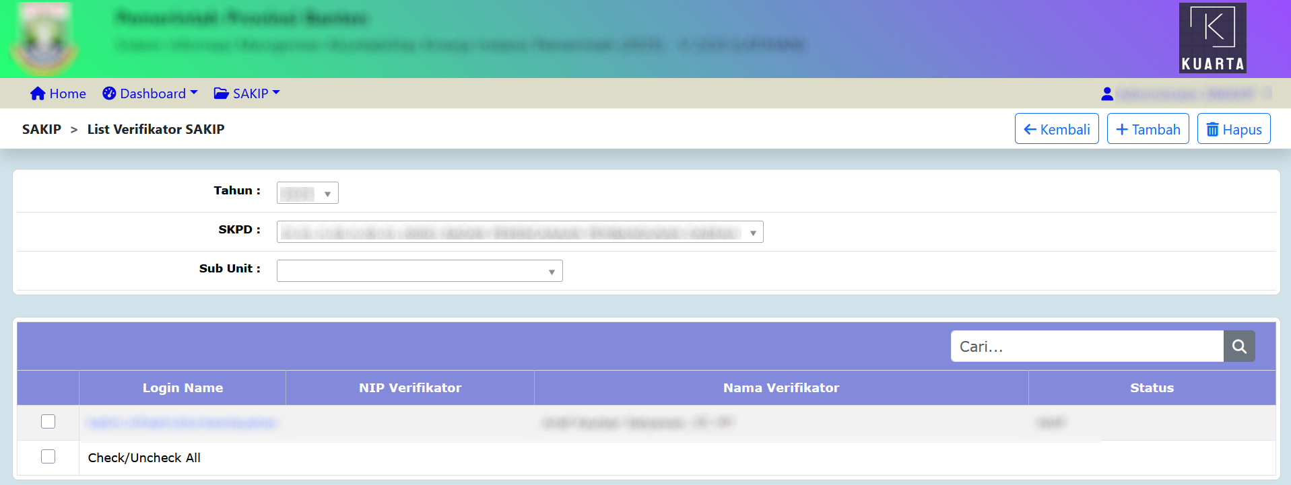Toggle the Check/Uncheck All checkbox
The image size is (1291, 485).
pyautogui.click(x=48, y=456)
